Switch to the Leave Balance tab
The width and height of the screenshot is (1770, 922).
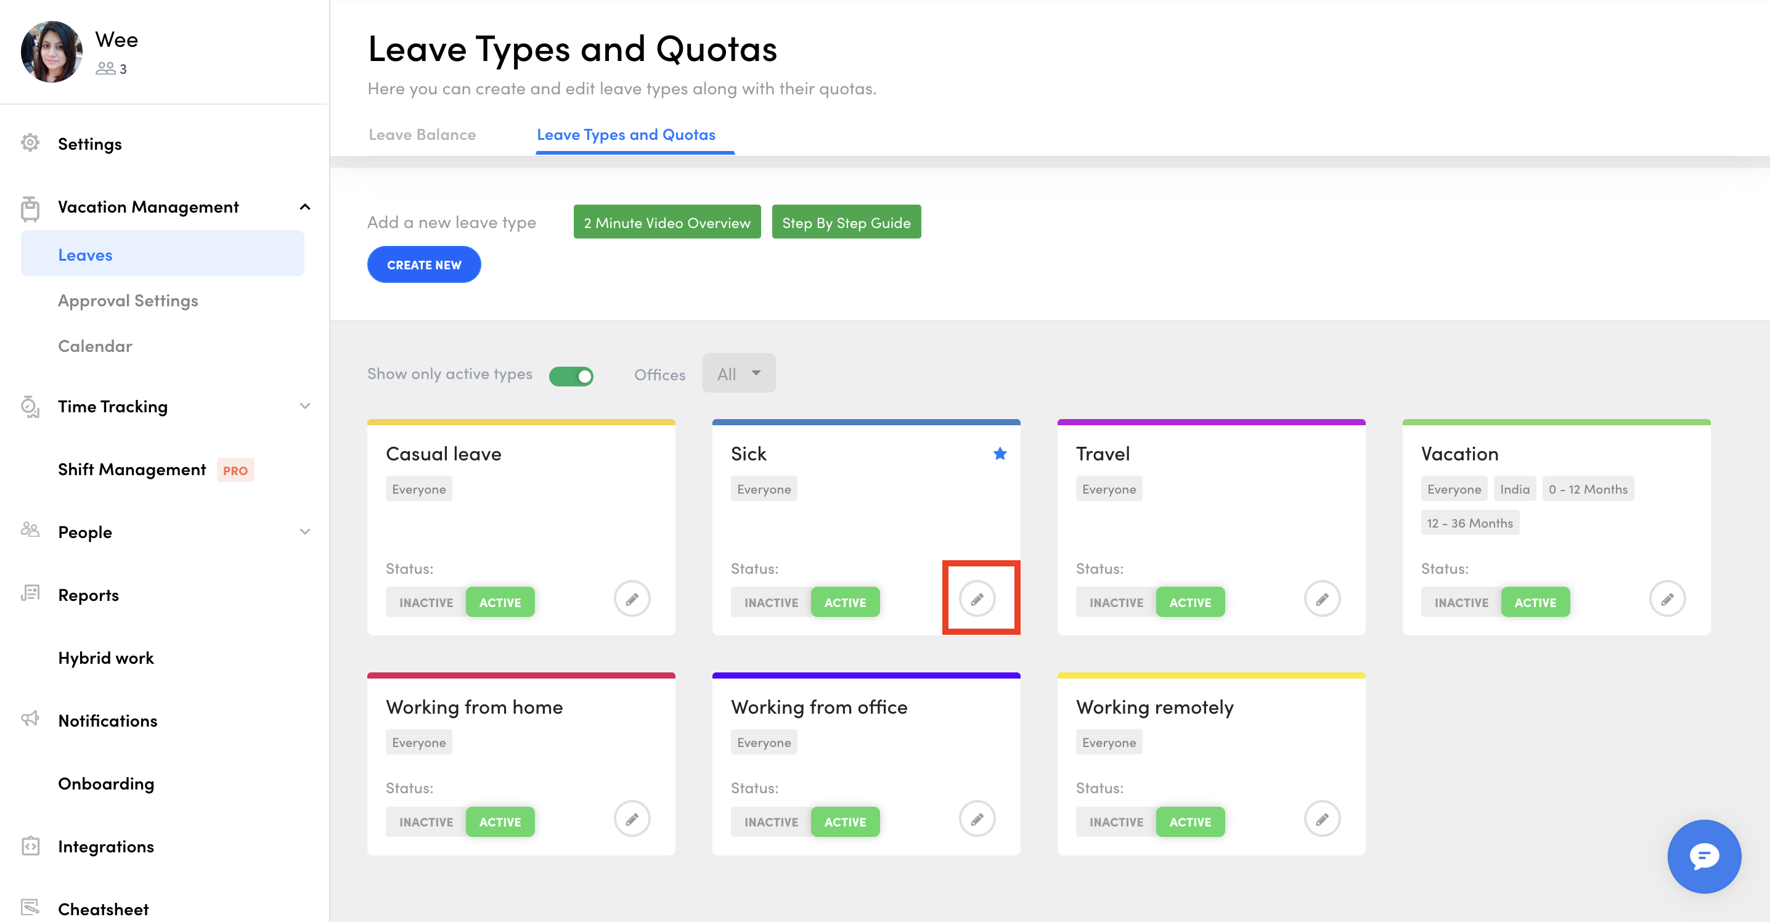click(x=422, y=134)
